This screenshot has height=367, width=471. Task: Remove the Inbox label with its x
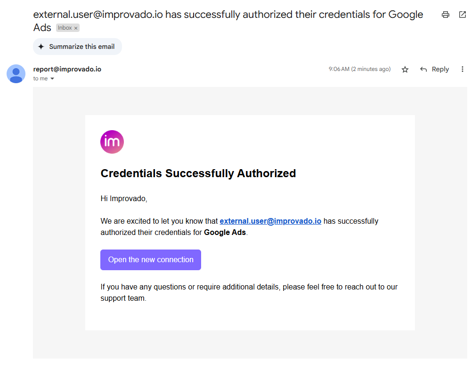[76, 28]
